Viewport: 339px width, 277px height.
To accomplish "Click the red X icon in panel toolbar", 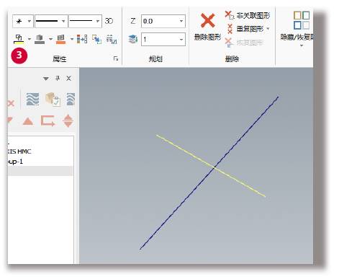I will pos(11,103).
